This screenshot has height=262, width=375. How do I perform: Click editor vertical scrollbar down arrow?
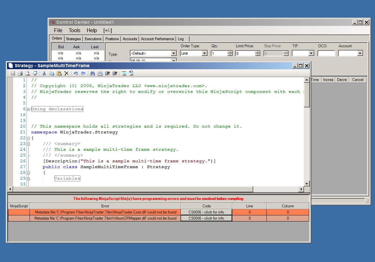[x=307, y=184]
